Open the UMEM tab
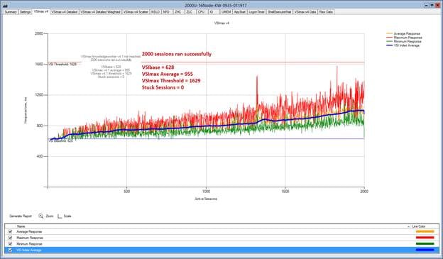Image resolution: width=443 pixels, height=259 pixels. (x=226, y=12)
